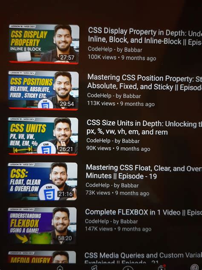Select CodeHelp - by Babbar under Flexbox video
Viewport: 202px width, 270px height.
tap(111, 221)
